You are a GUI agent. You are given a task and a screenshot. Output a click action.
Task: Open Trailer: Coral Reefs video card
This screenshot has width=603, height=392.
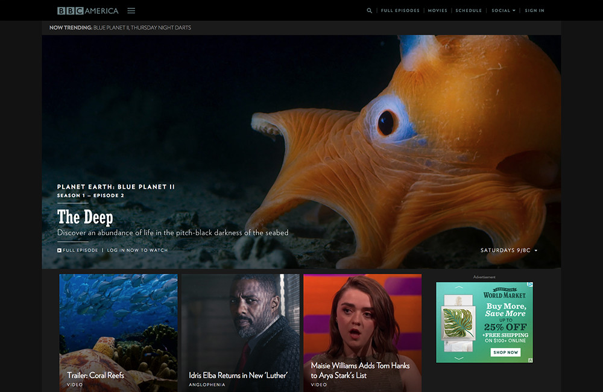(118, 333)
